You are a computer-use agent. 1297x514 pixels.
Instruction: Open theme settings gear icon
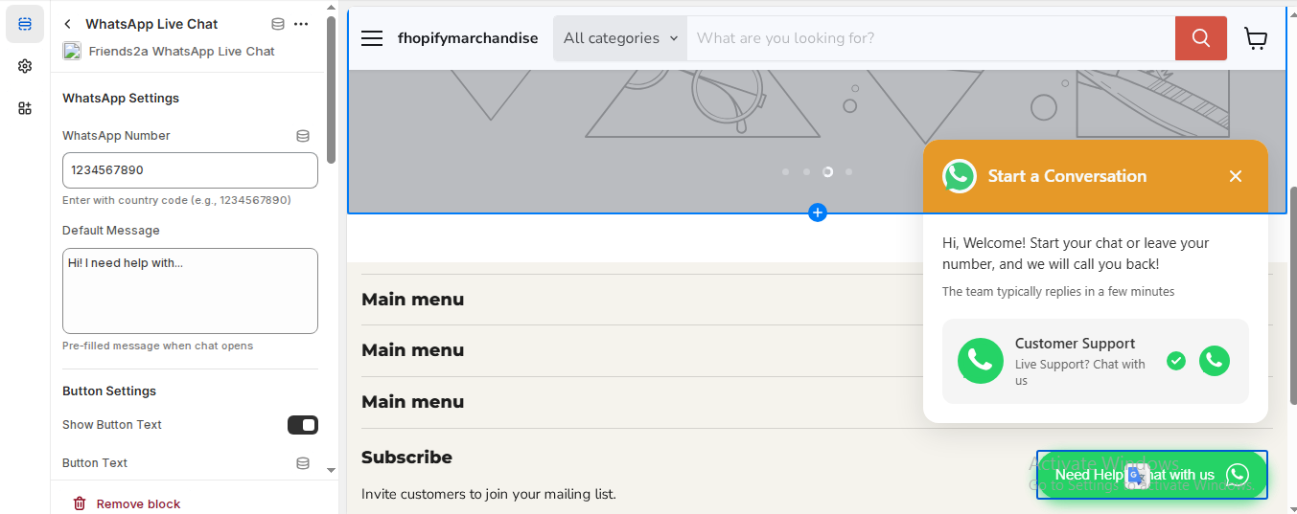point(25,66)
